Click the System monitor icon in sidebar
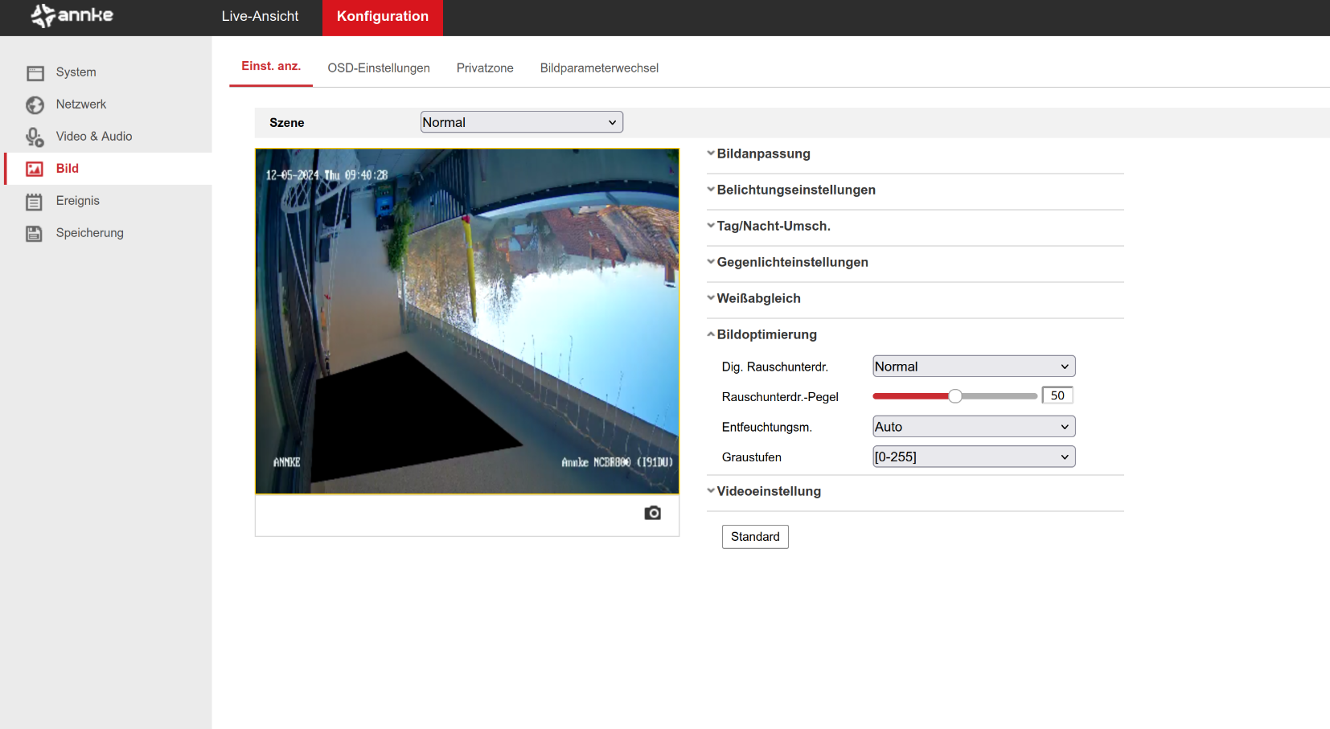The width and height of the screenshot is (1330, 729). (x=35, y=73)
